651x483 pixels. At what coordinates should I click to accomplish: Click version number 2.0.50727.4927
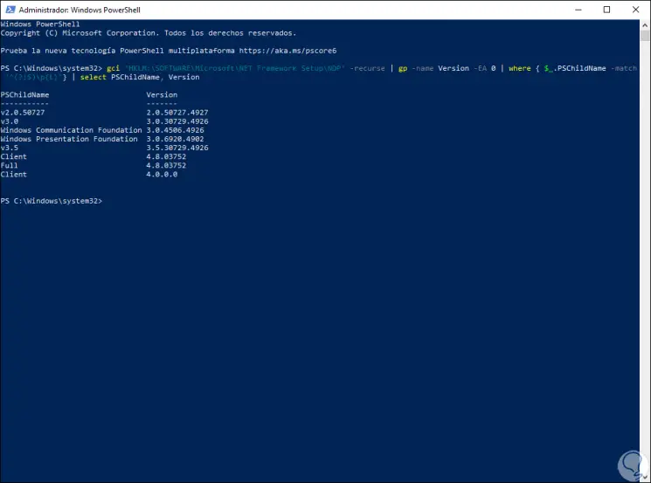point(177,113)
